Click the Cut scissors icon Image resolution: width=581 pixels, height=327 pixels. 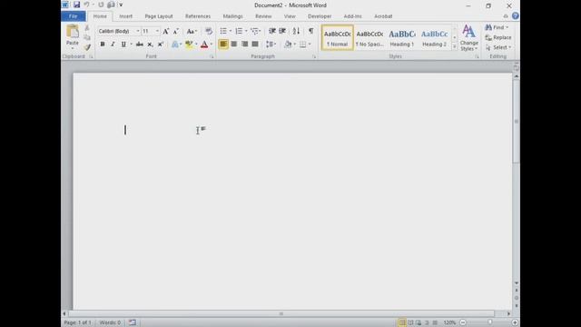tap(87, 28)
